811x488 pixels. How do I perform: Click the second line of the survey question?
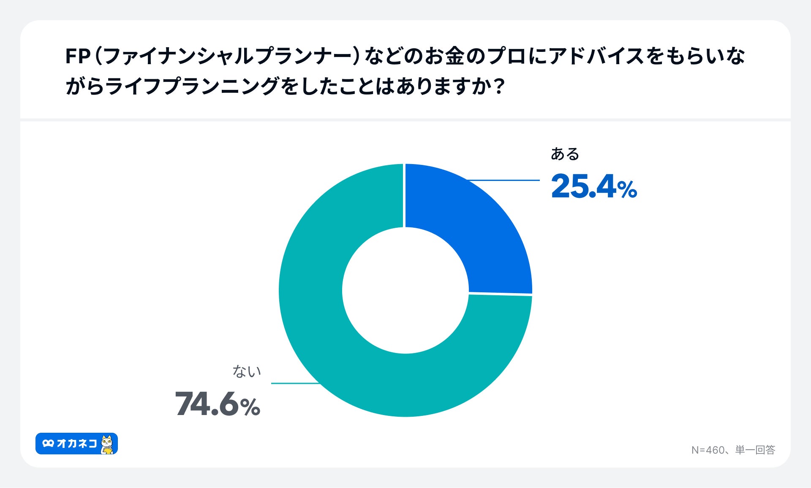click(x=285, y=86)
